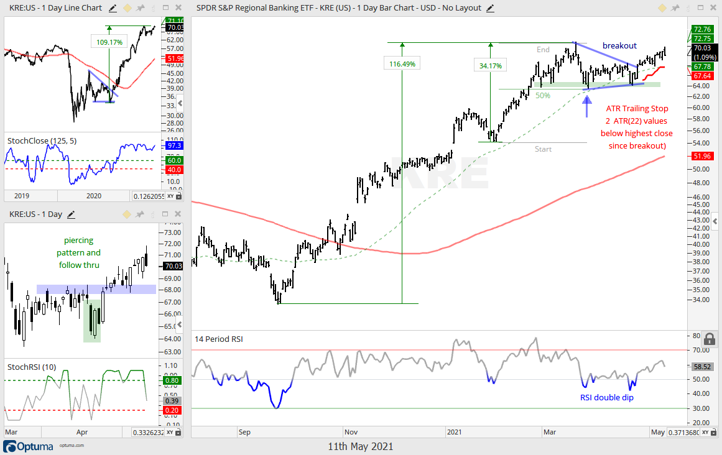Maximize the KRE:US 1 Day candlestick panel
722x455 pixels.
coord(165,214)
